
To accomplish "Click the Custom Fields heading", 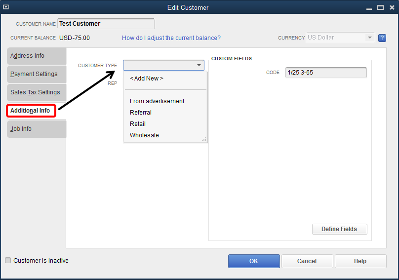I will coord(232,59).
